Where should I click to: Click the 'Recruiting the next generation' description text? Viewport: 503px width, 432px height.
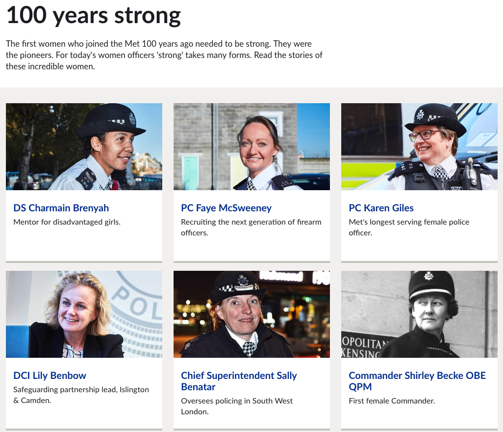(x=251, y=228)
